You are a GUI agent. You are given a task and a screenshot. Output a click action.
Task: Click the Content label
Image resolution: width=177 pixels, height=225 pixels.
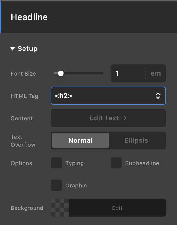[21, 118]
